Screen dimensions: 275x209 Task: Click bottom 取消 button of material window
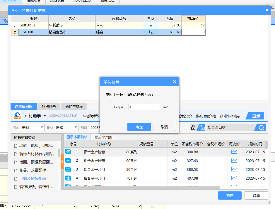tap(256, 195)
